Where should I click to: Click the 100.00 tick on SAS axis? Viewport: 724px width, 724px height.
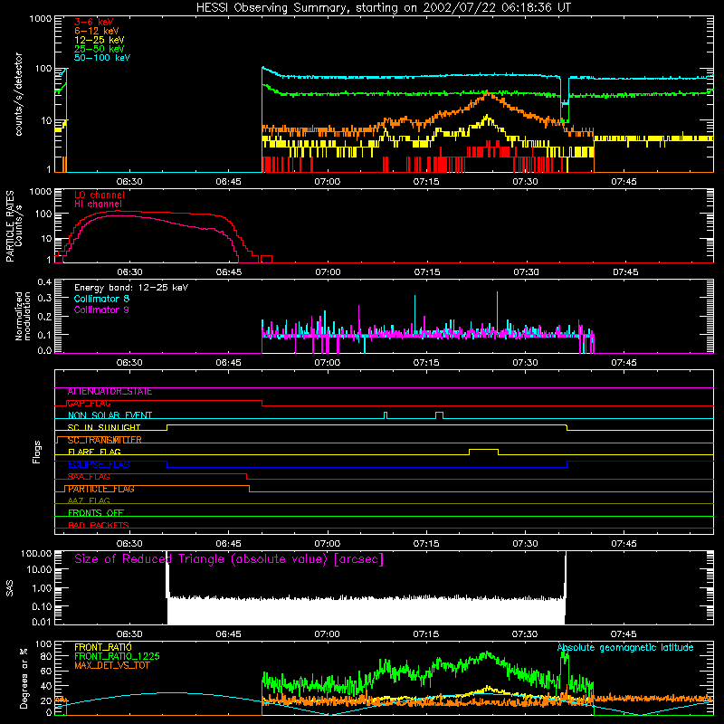click(36, 553)
